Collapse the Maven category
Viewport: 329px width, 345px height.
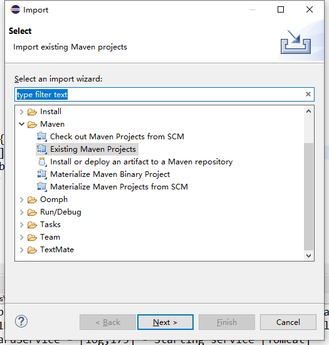(x=21, y=124)
